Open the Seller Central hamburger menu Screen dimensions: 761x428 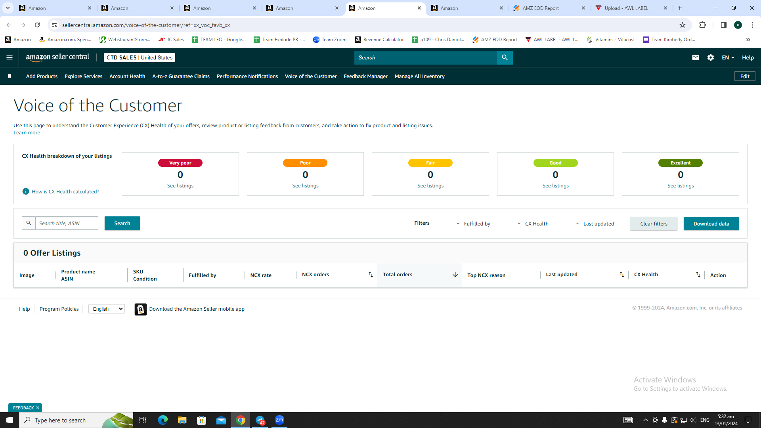coord(10,57)
